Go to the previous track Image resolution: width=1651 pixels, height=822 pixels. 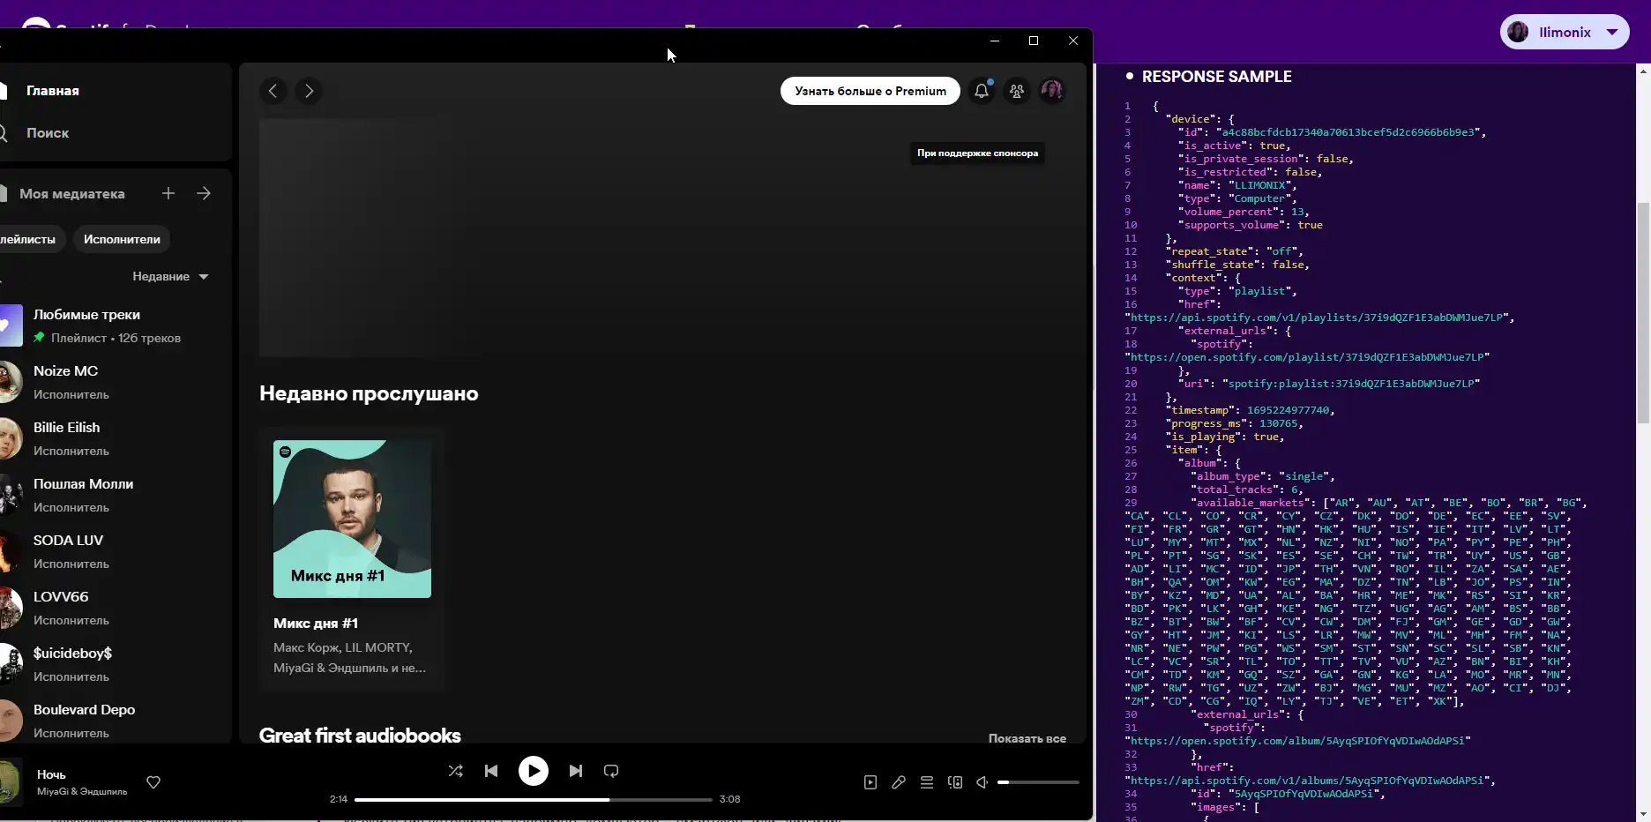pos(491,771)
